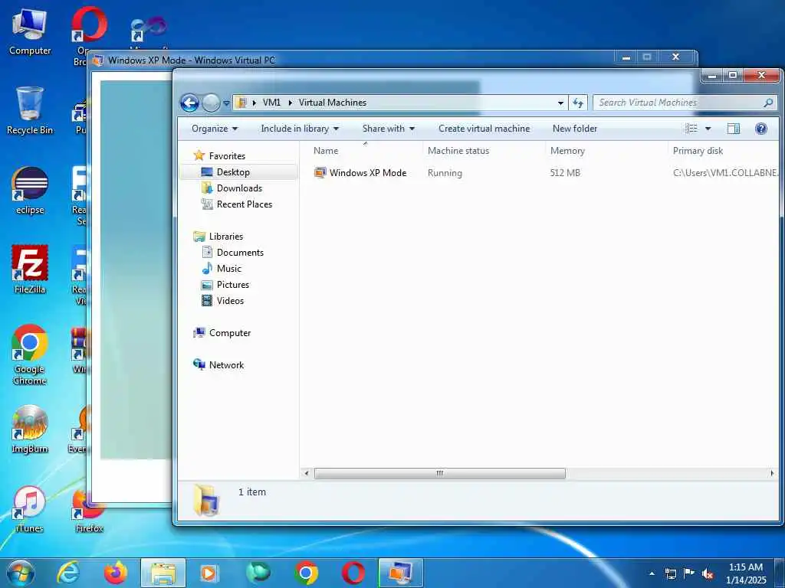785x588 pixels.
Task: Click the horizontal scrollbar thumb
Action: [439, 473]
